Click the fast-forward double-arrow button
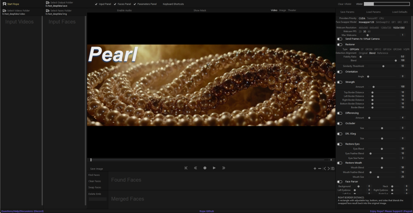This screenshot has height=213, width=413. click(x=224, y=168)
